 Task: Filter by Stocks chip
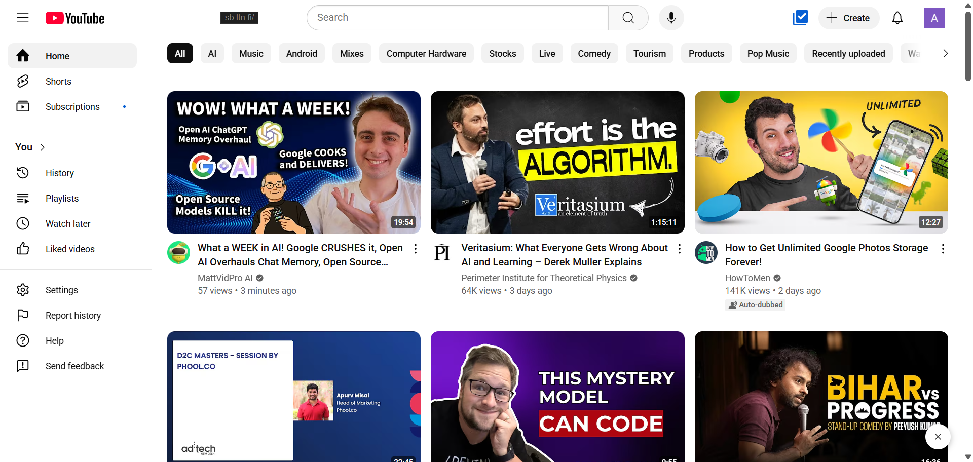(x=503, y=54)
